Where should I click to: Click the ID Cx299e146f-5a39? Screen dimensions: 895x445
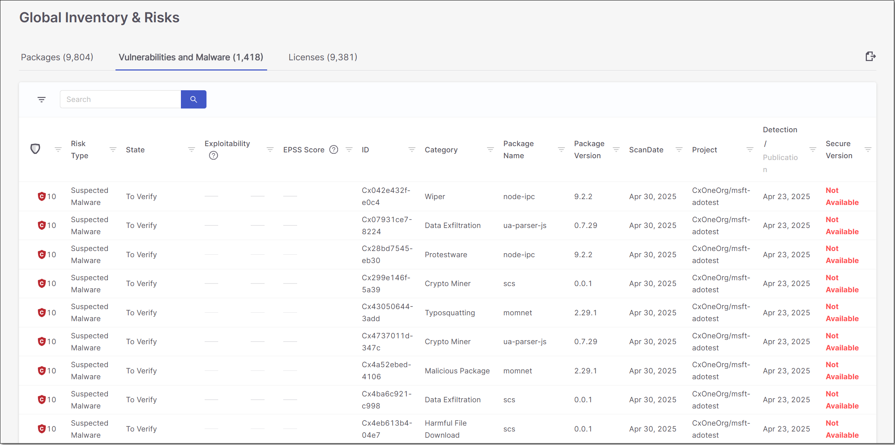386,284
